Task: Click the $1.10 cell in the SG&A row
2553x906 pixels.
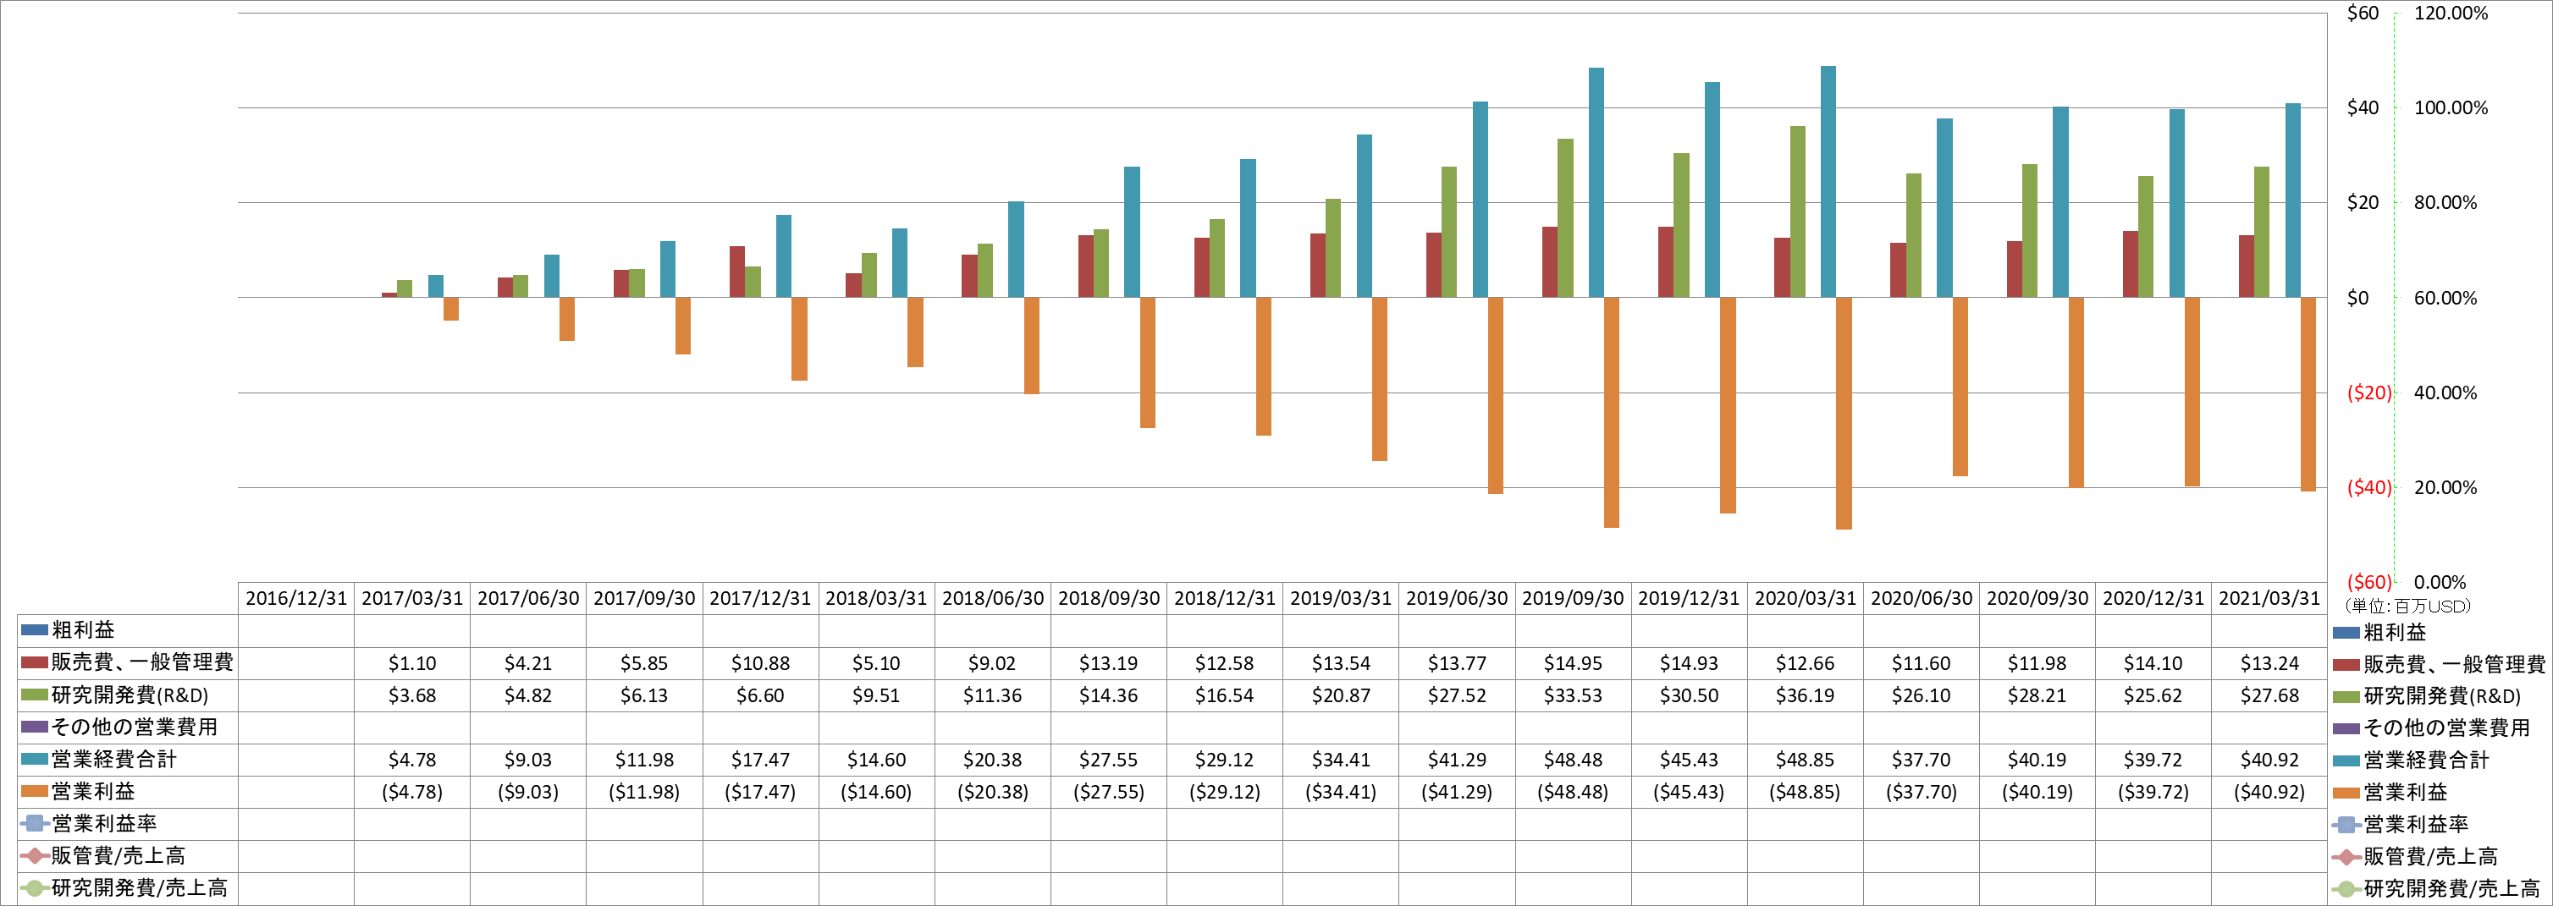Action: pos(412,663)
